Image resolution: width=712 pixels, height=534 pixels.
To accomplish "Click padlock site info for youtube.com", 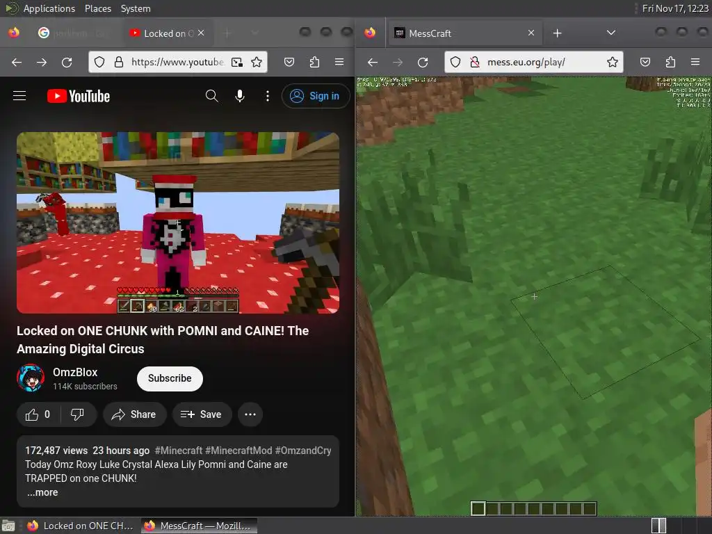I will tap(119, 62).
